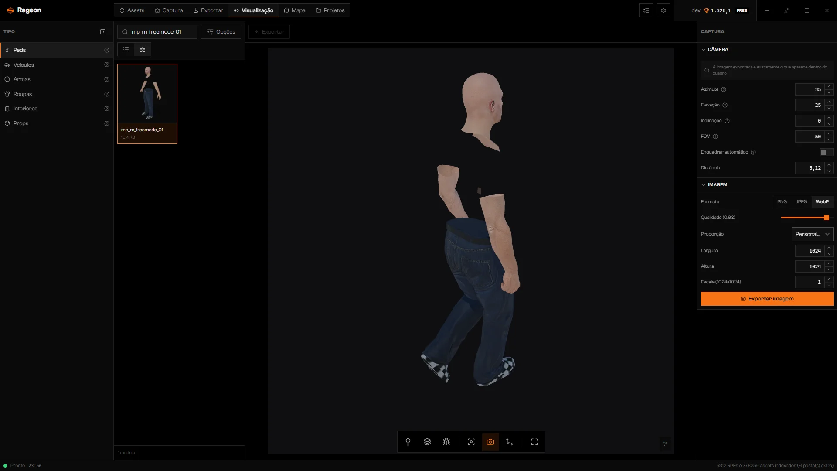This screenshot has height=471, width=837.
Task: Decrease Largura value with down arrow
Action: click(829, 254)
